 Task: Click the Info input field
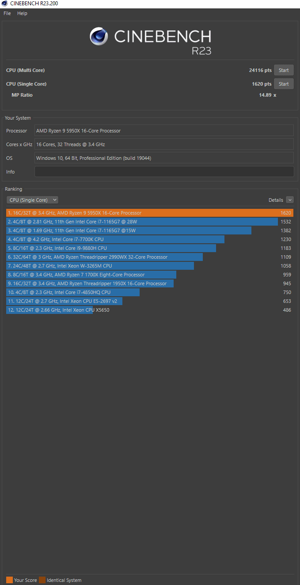(164, 172)
